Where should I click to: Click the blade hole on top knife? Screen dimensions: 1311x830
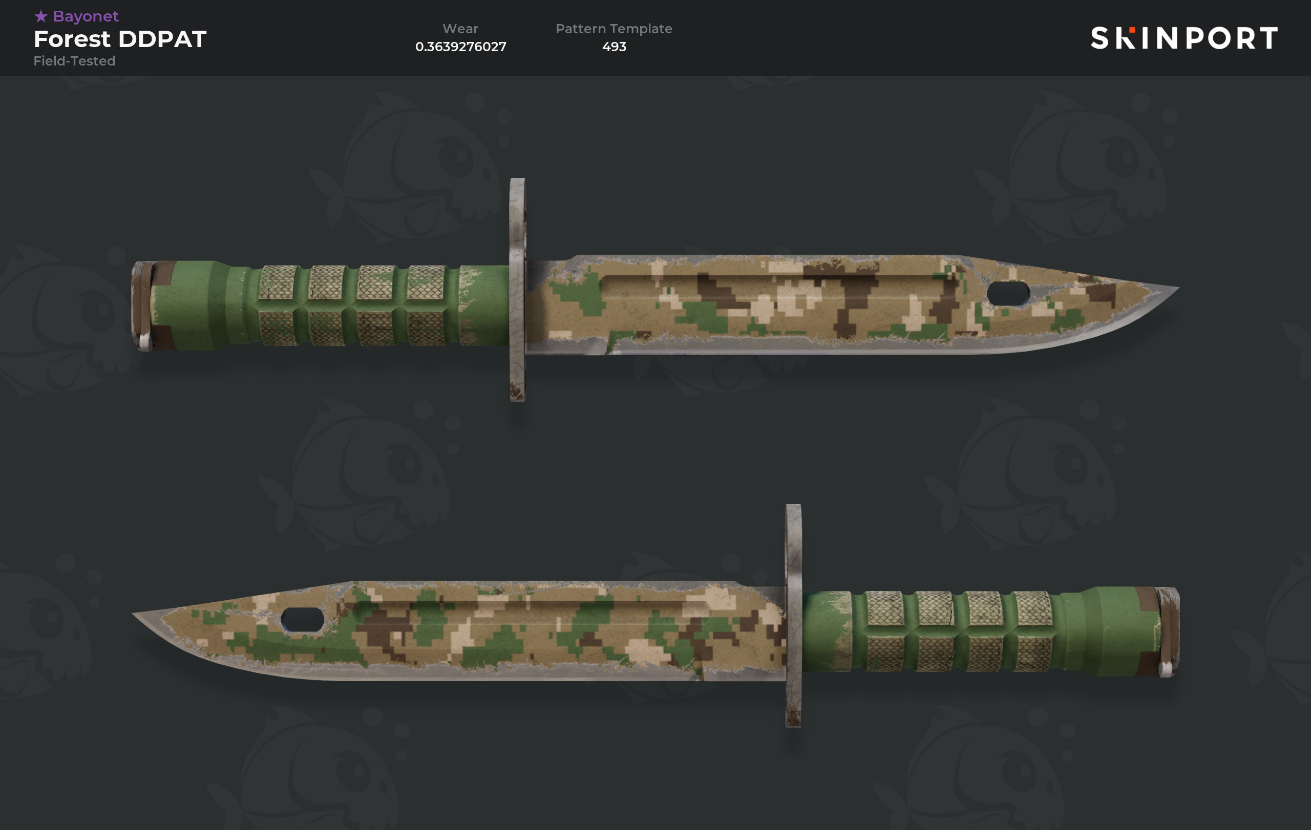point(1008,294)
